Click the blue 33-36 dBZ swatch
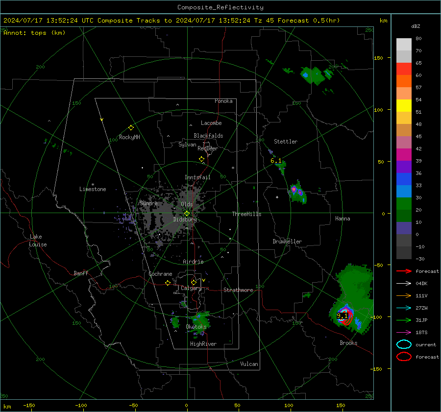The image size is (441, 412). (x=404, y=179)
